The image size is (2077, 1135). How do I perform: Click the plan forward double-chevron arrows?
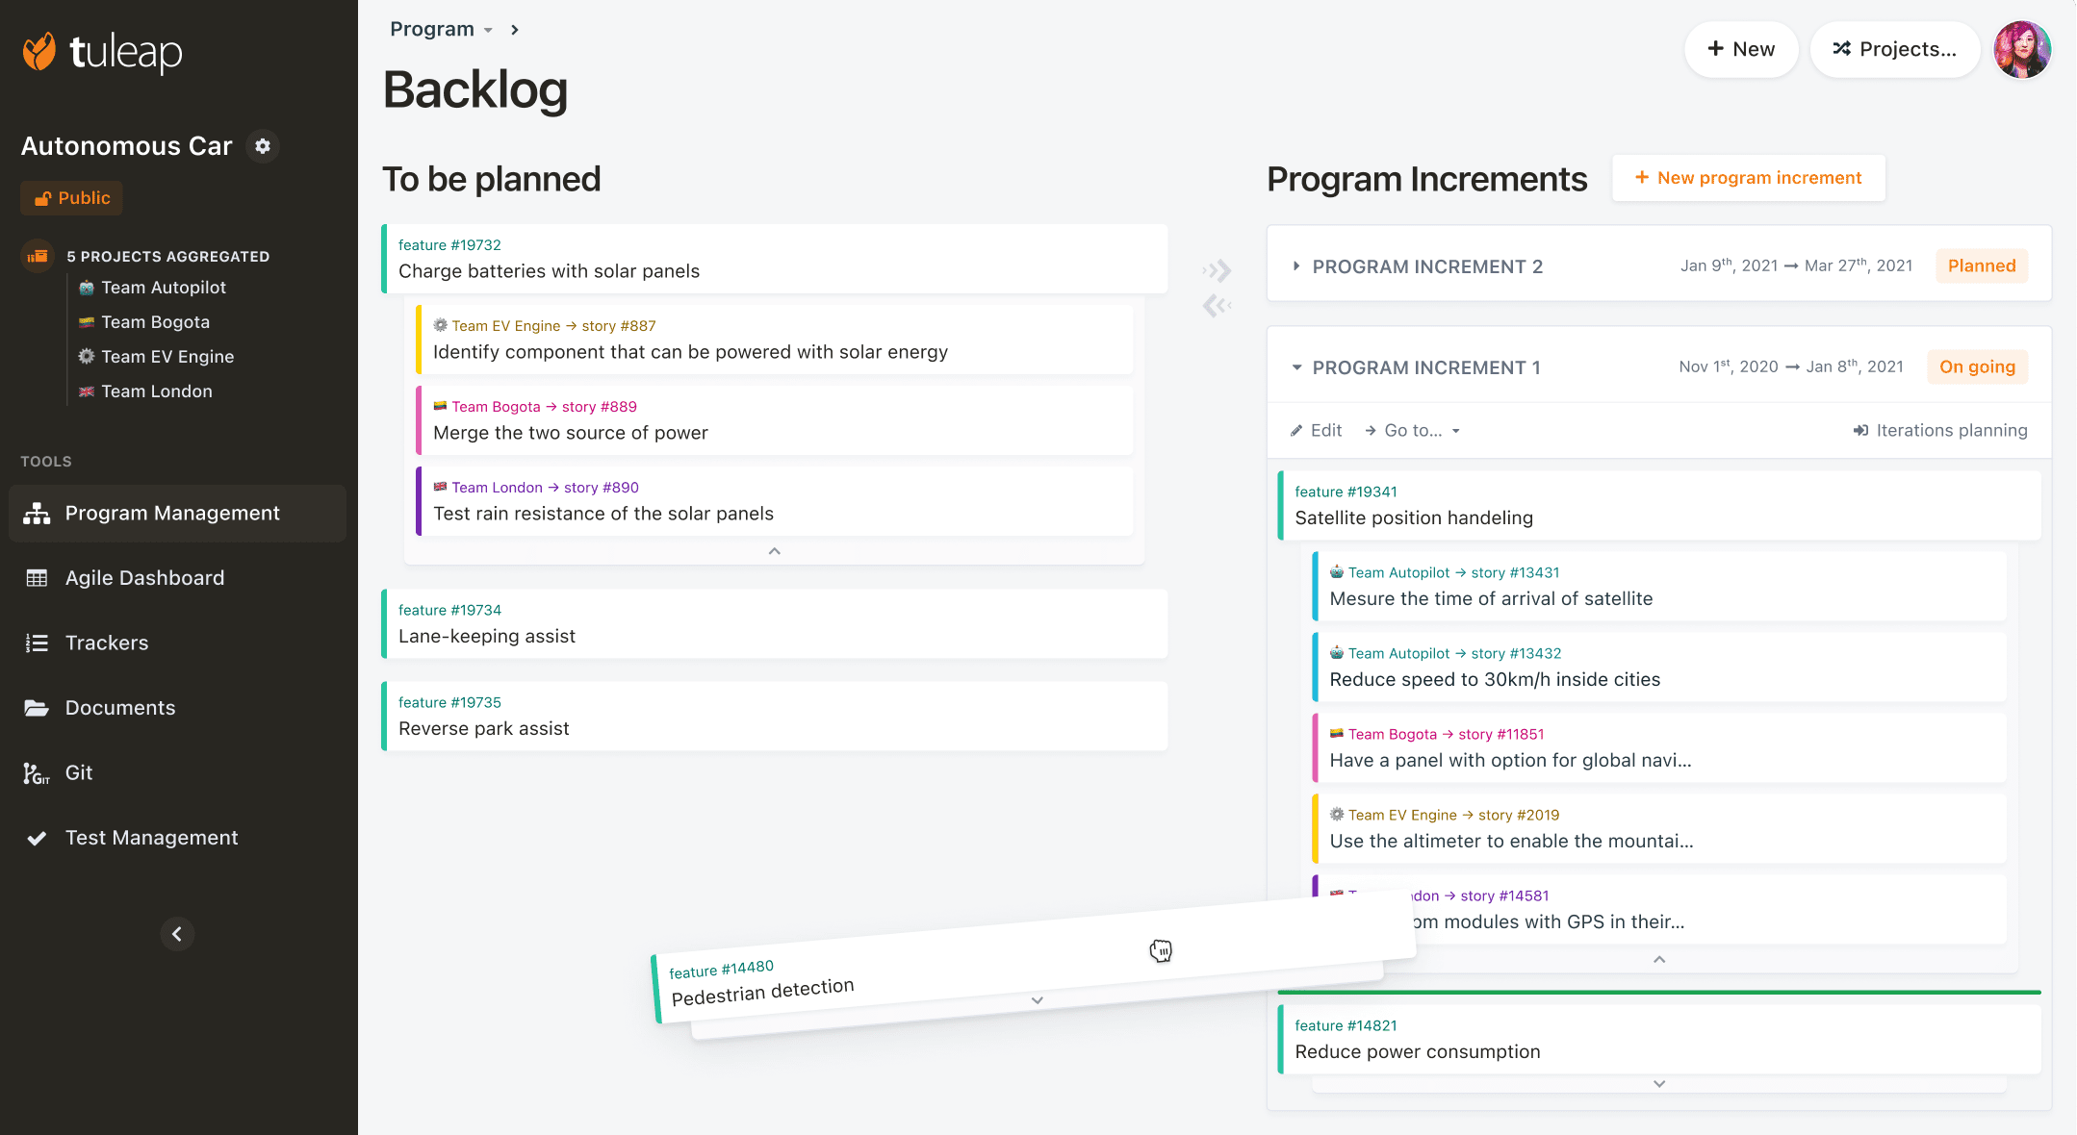[1218, 270]
